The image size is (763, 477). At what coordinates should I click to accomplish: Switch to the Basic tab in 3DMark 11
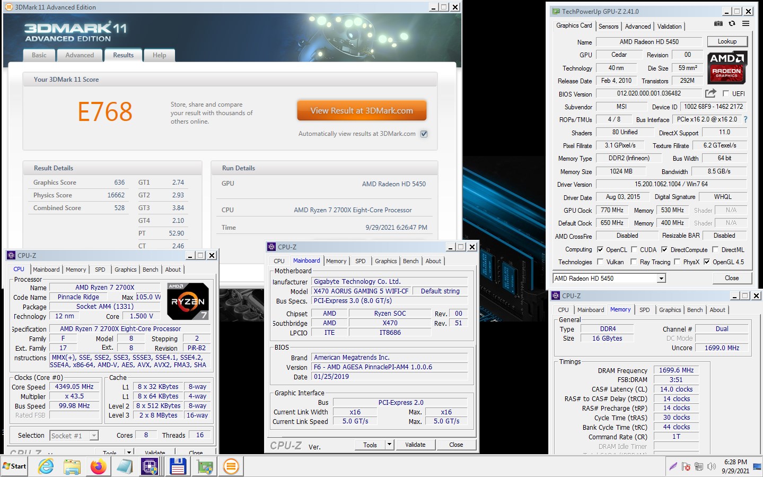[x=39, y=55]
